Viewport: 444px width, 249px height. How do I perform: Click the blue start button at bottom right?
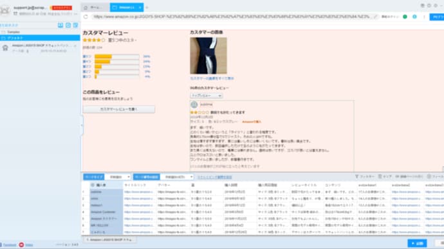(417, 243)
